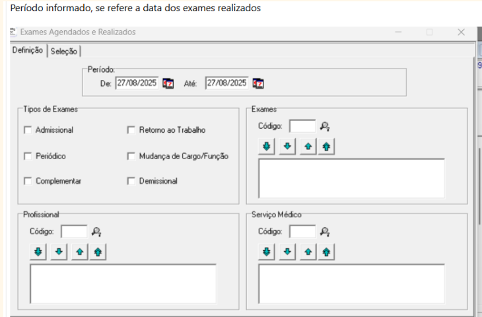
Task: Click first down arrow in Profissional group
Action: click(38, 252)
